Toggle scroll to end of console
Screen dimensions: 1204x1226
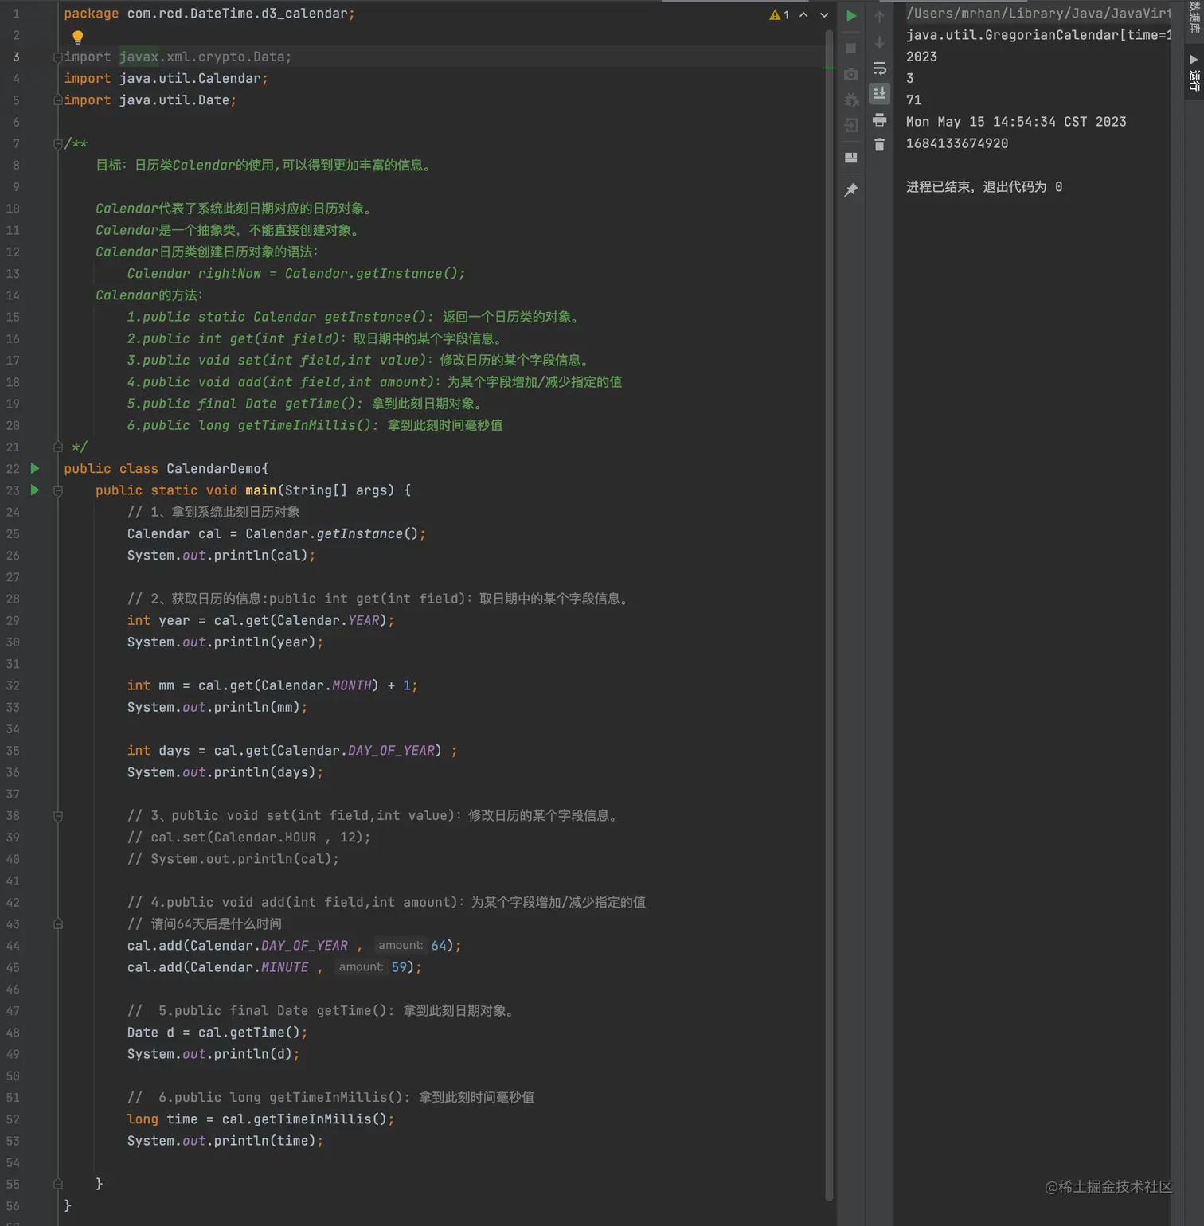tap(879, 93)
